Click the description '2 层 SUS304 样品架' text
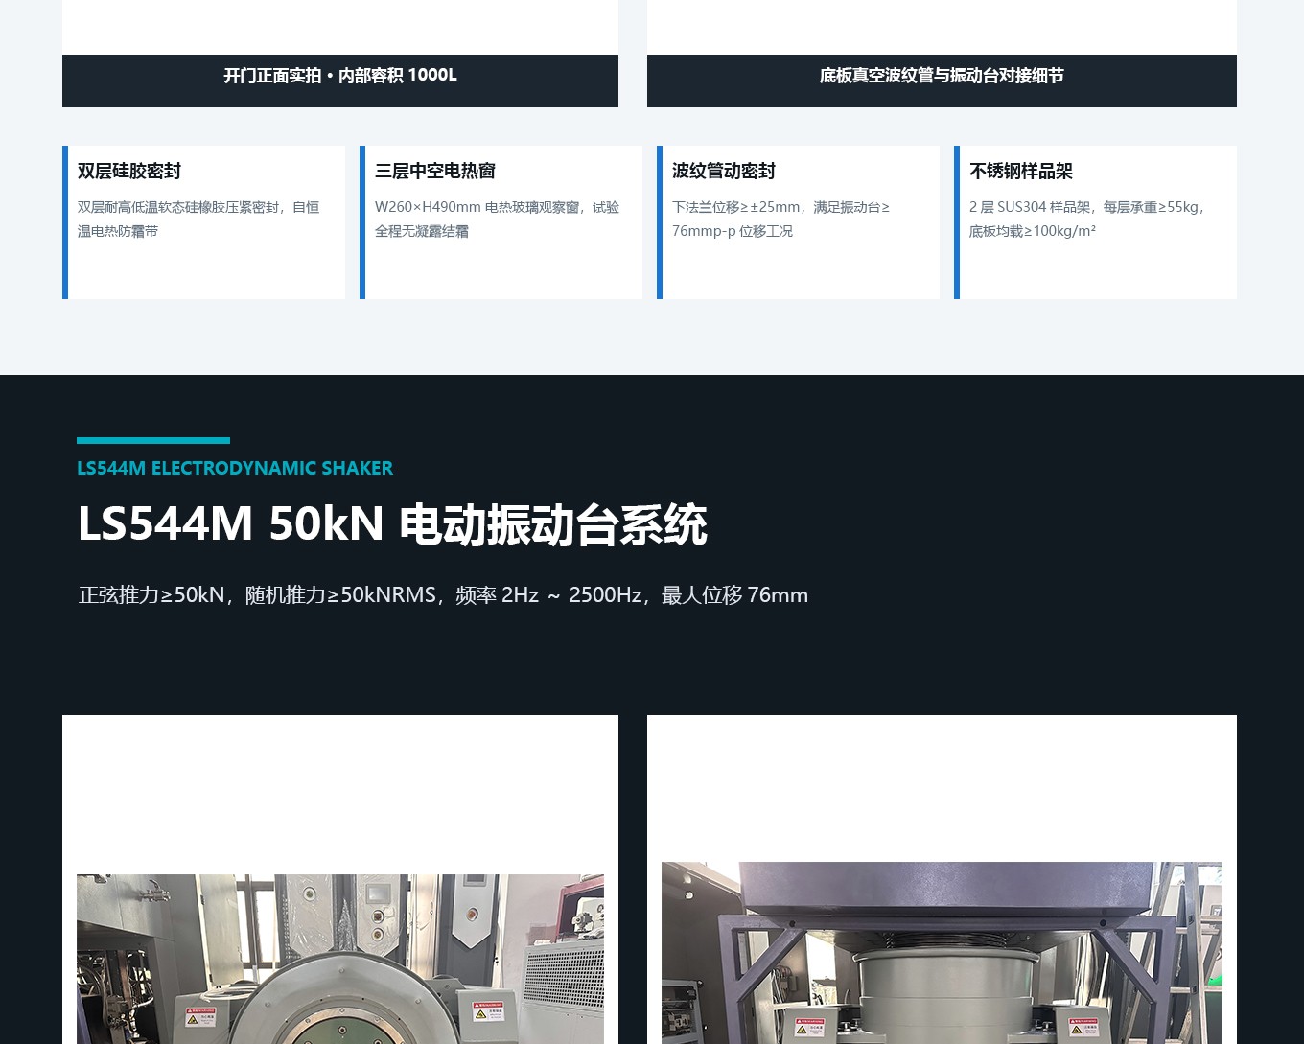Screen dimensions: 1304x1044 (1087, 219)
